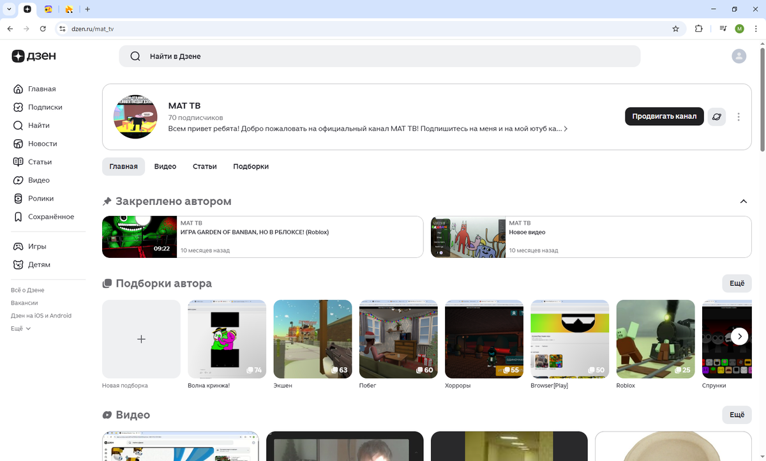Click Ещё next to Подборки автора

(x=737, y=283)
